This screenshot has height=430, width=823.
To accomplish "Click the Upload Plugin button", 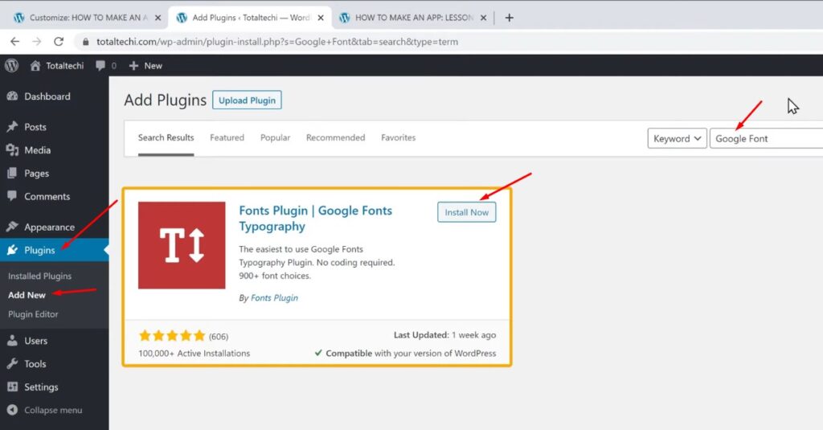I will [247, 100].
